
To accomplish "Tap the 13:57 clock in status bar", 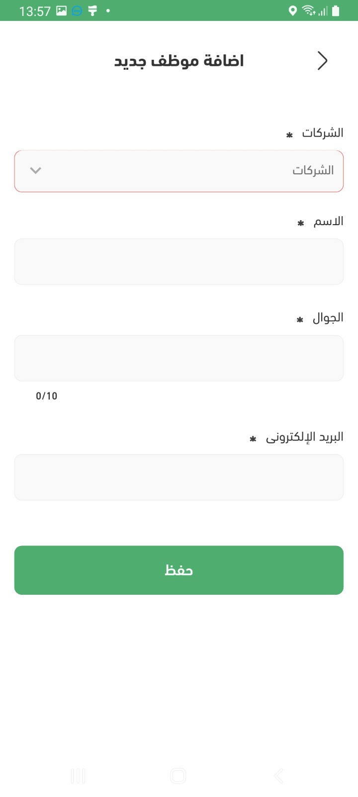I will pyautogui.click(x=35, y=11).
